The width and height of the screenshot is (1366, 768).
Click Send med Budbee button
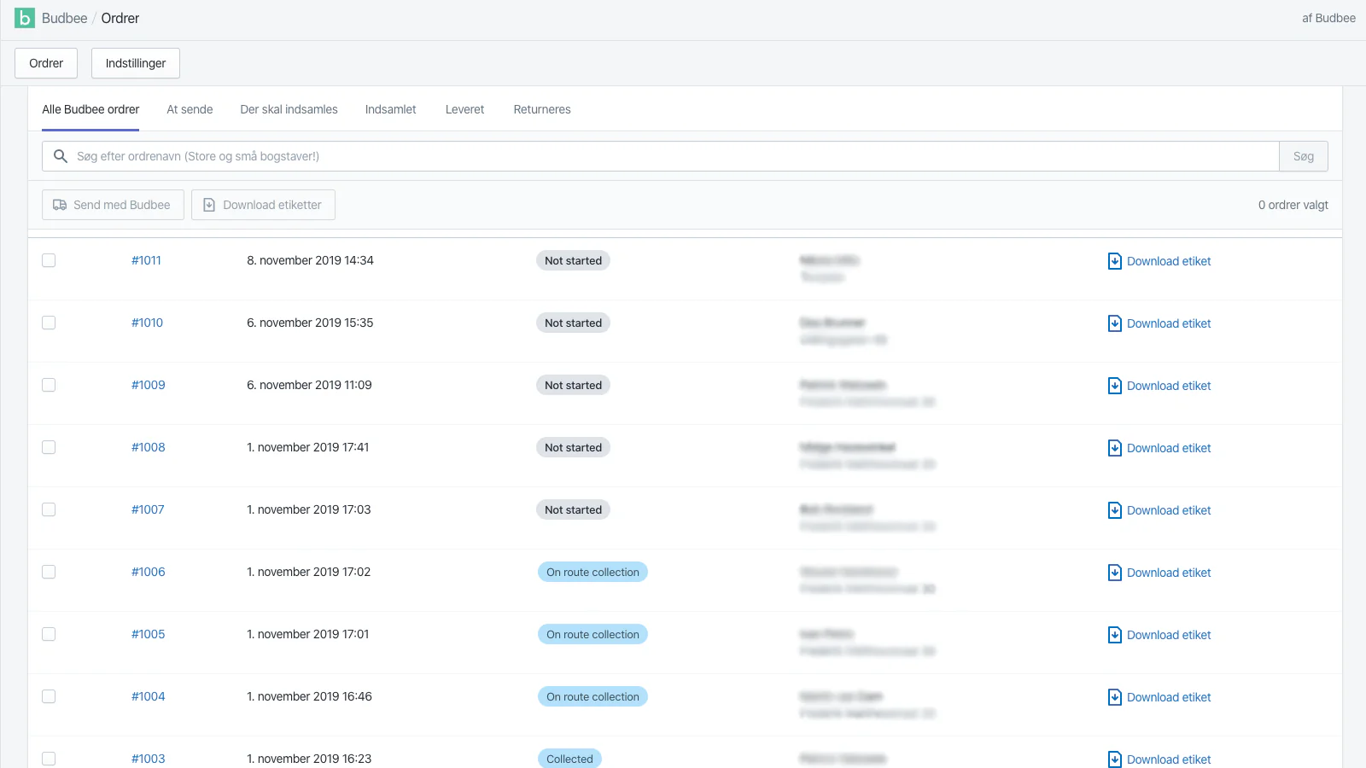[x=113, y=205]
